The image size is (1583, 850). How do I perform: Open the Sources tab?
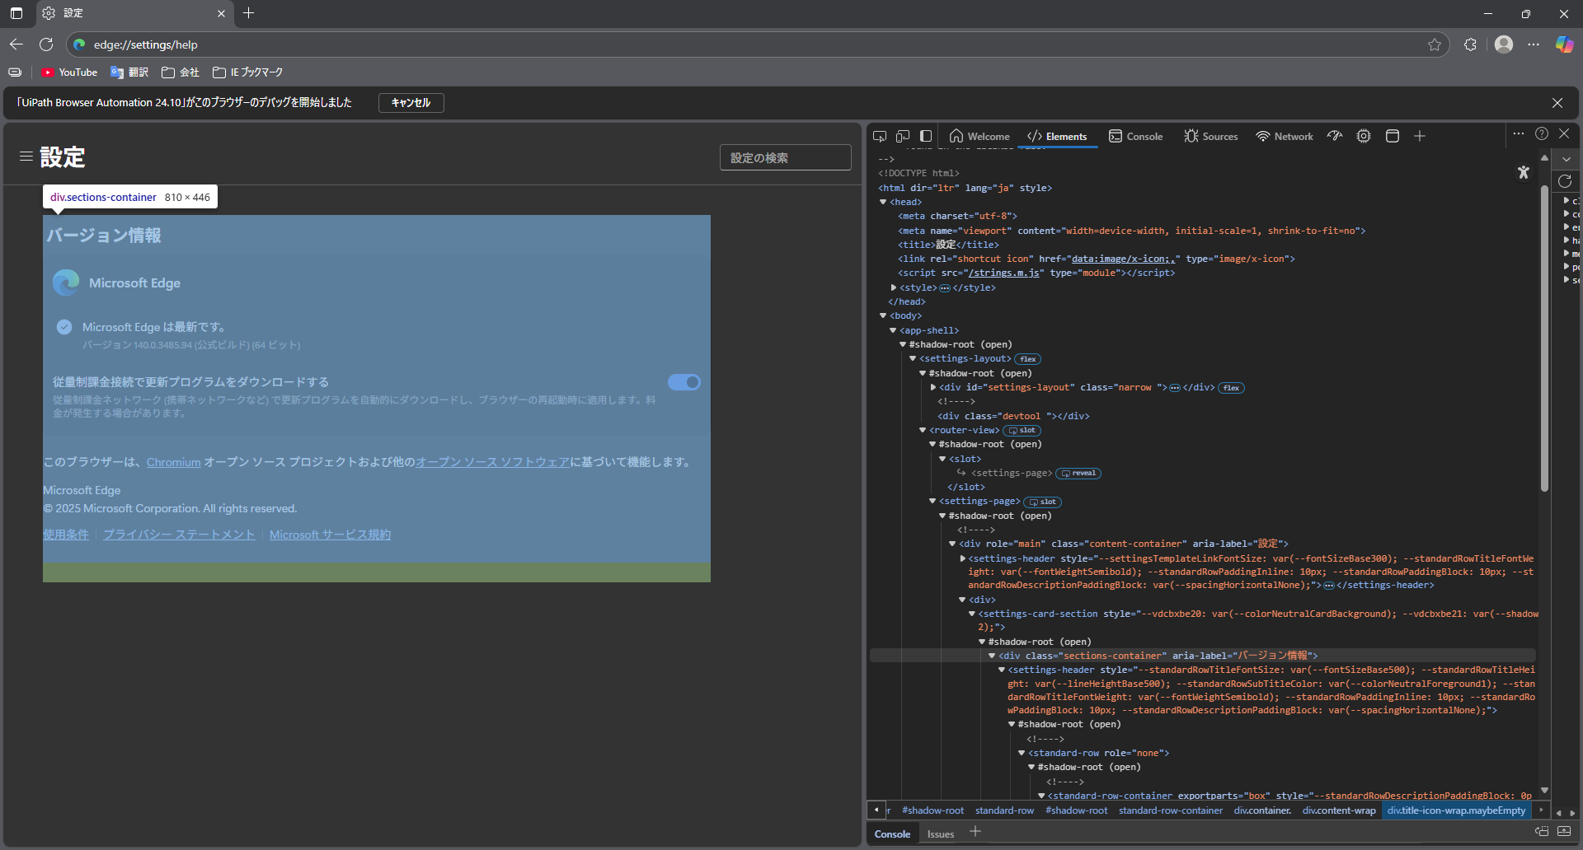[1210, 137]
